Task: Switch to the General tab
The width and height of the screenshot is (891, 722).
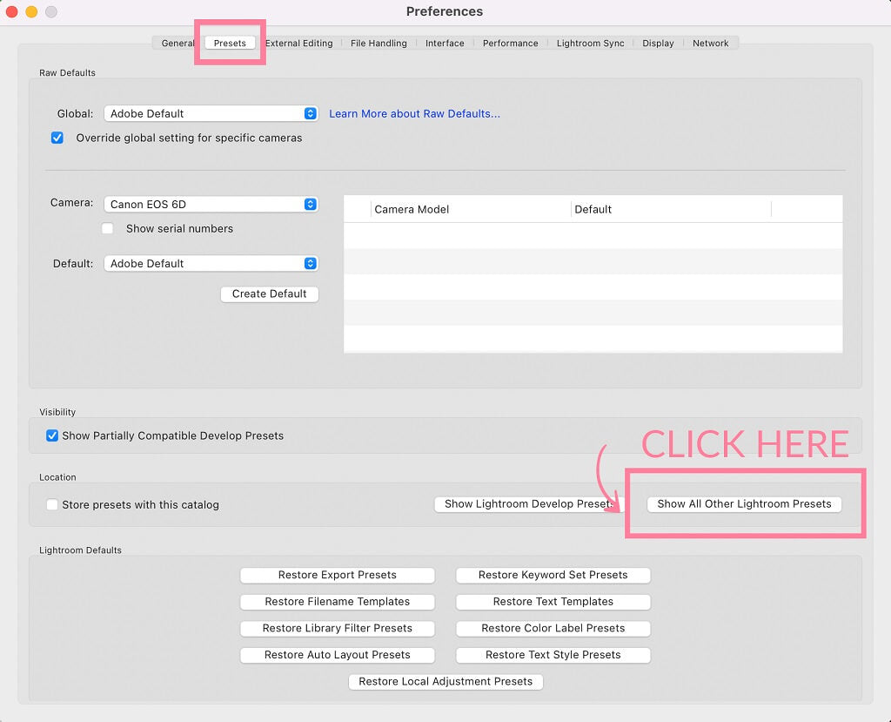Action: pyautogui.click(x=178, y=44)
